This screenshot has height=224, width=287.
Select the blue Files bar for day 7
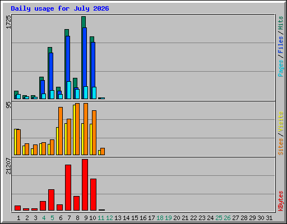pyautogui.click(x=68, y=67)
